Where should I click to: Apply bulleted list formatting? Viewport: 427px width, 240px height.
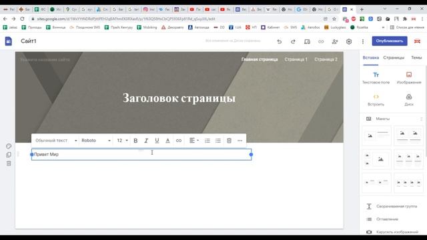218,141
